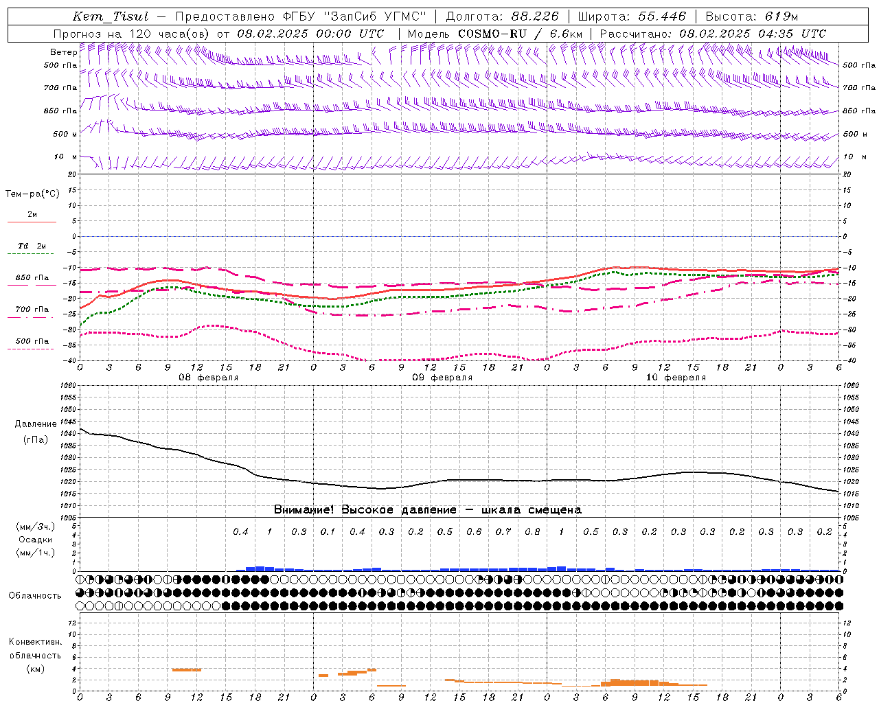Click the '09 февраля' date label
Viewport: 879px width, 703px height.
coord(442,378)
